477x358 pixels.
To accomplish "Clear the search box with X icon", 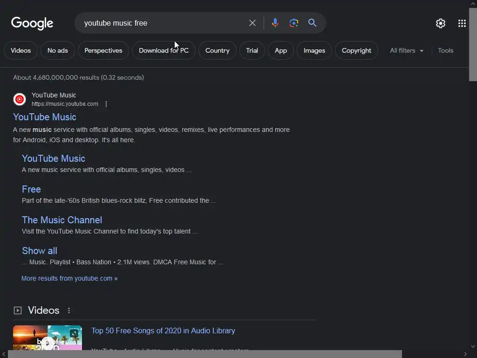I will click(x=252, y=23).
